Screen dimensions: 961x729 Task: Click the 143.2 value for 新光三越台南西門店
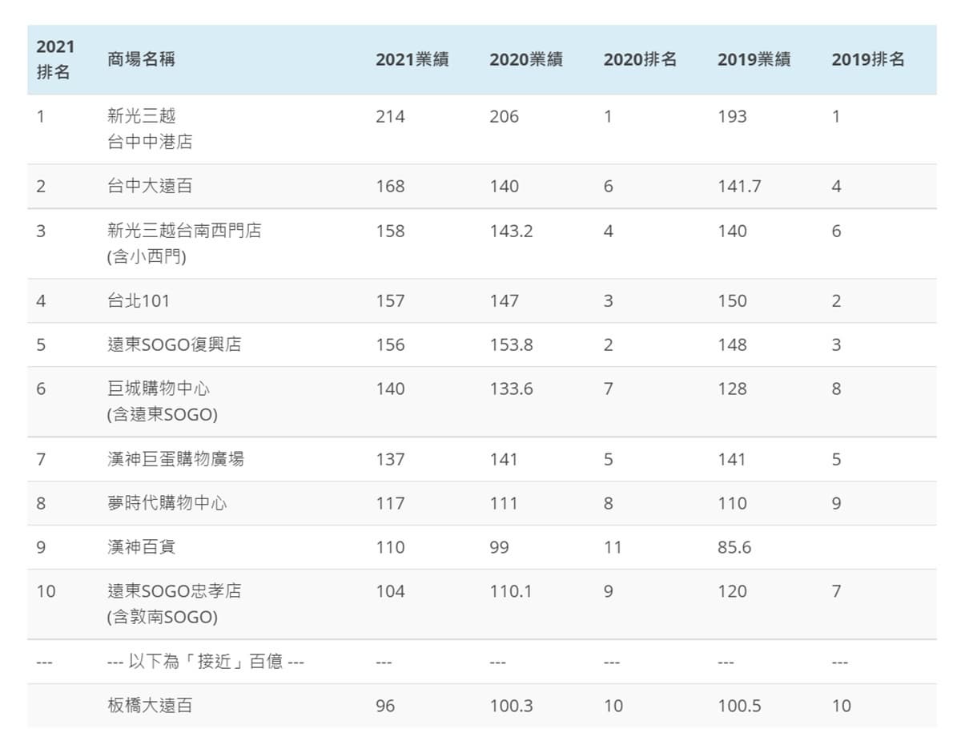511,231
